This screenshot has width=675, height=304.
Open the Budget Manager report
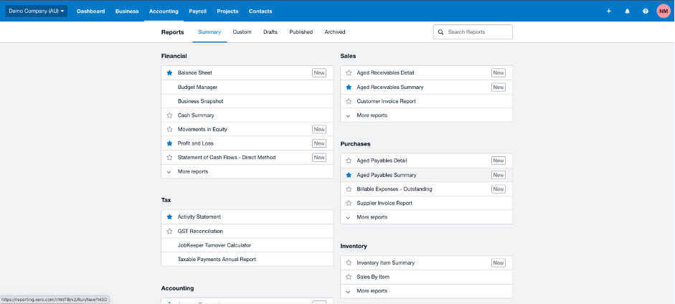pos(197,87)
